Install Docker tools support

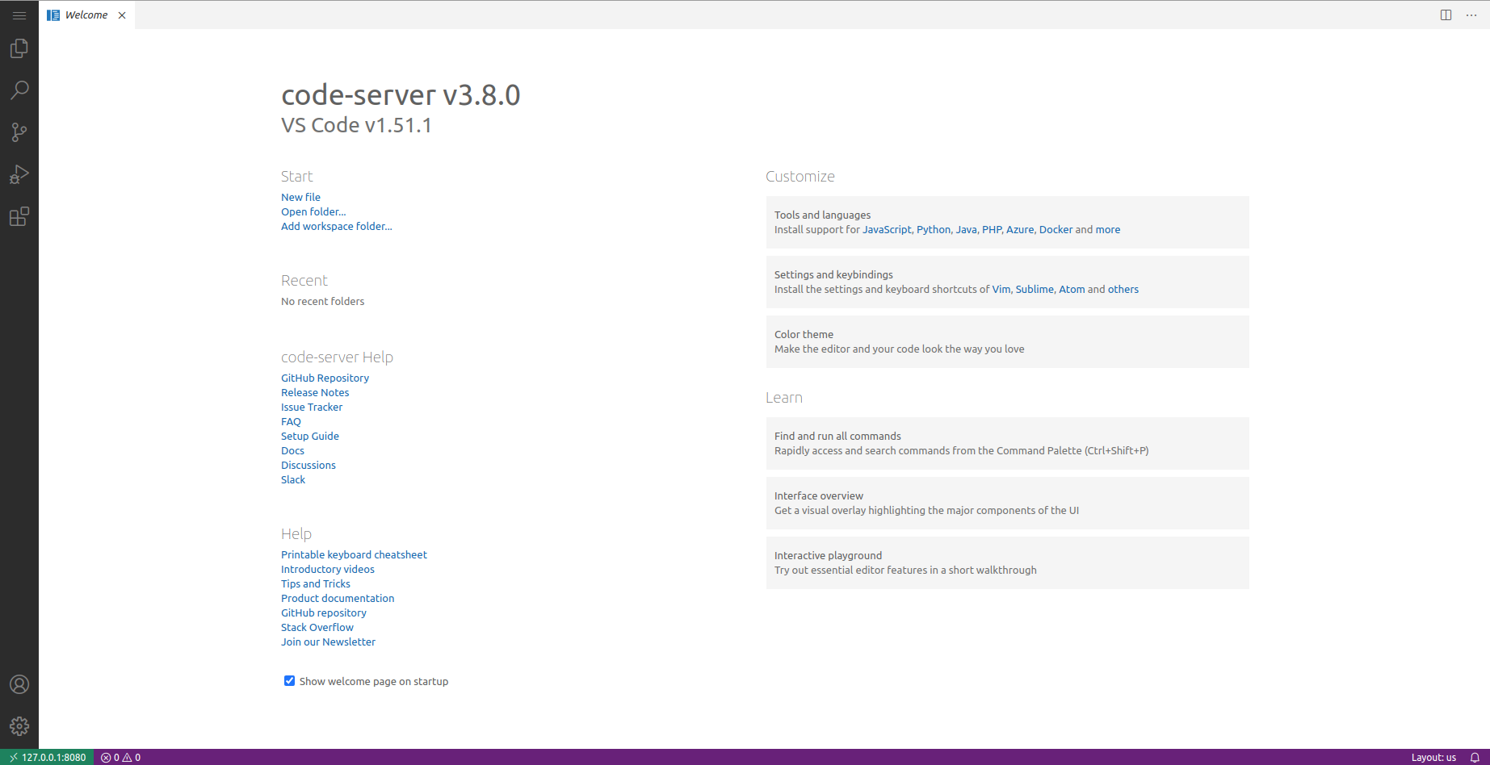point(1056,229)
